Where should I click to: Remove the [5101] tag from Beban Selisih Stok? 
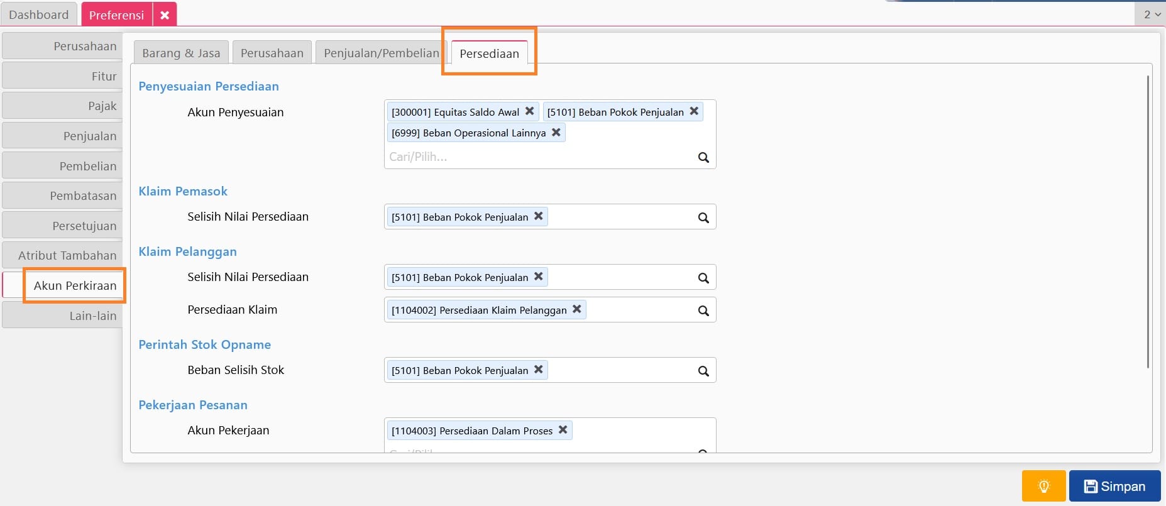(538, 370)
